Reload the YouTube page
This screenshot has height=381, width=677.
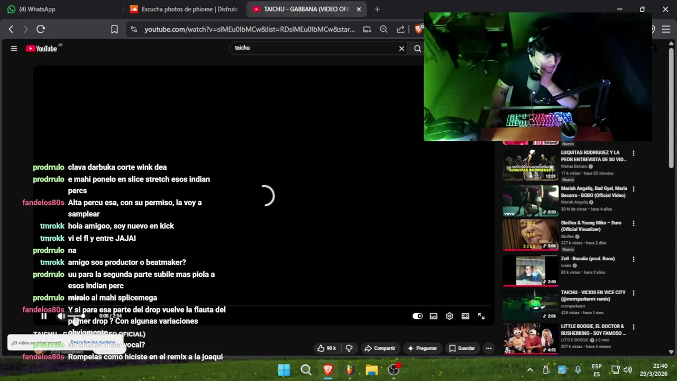[41, 29]
